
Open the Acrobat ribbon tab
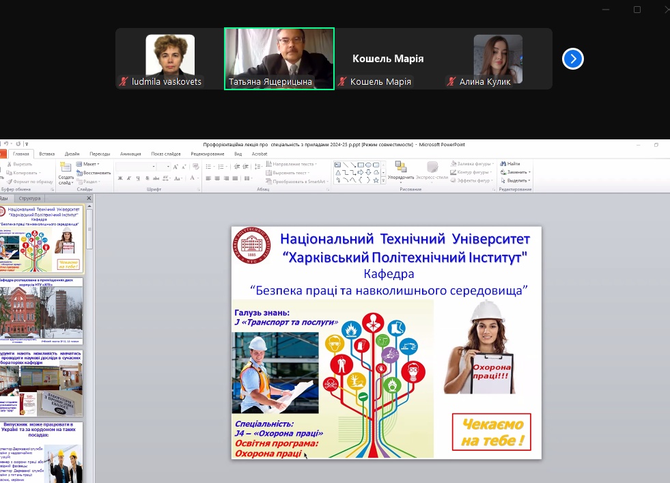[x=260, y=154]
